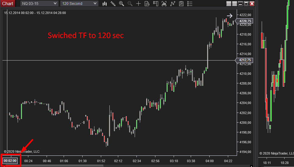Click the 4200,00 price axis label
294x167 pixels.
click(x=245, y=123)
